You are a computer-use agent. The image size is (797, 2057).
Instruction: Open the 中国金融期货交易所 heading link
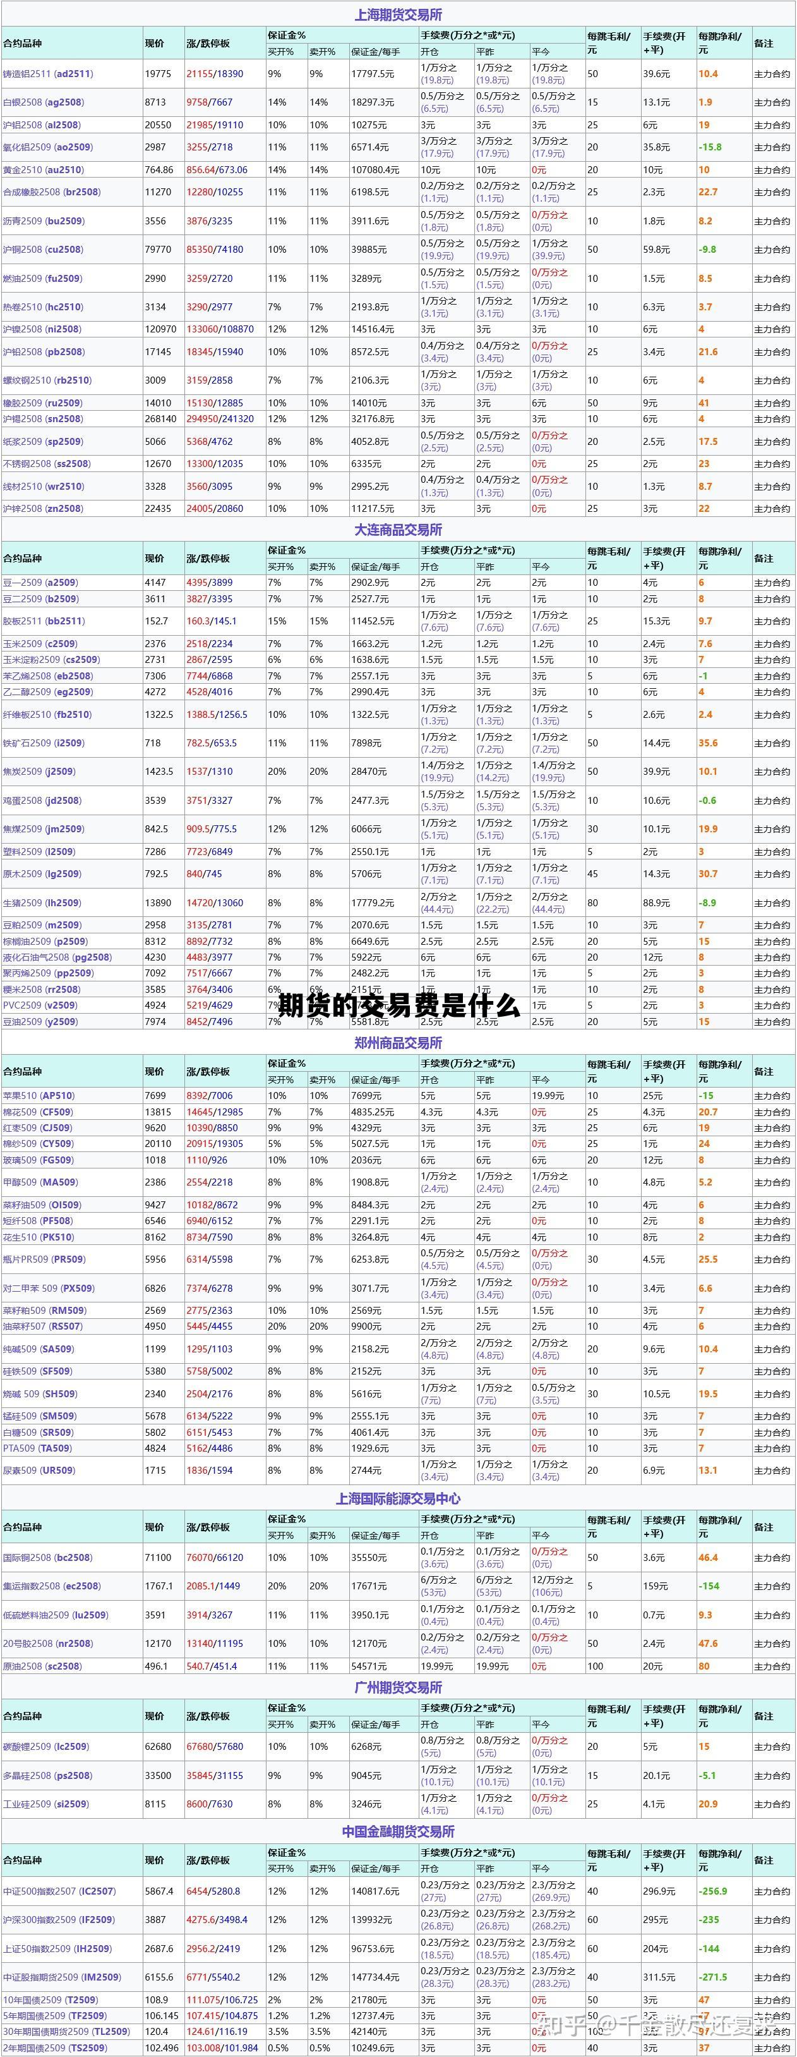(398, 1831)
